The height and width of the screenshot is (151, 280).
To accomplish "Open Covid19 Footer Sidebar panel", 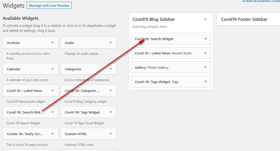I will click(x=248, y=19).
